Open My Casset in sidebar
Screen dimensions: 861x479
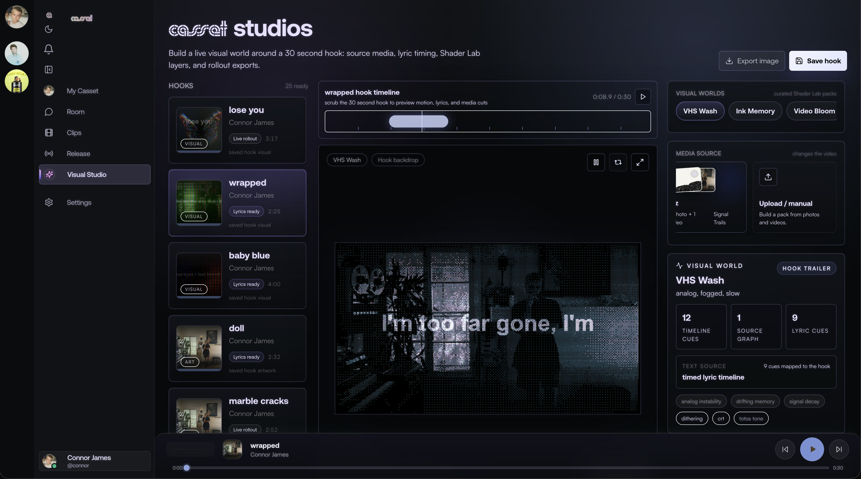pyautogui.click(x=95, y=91)
